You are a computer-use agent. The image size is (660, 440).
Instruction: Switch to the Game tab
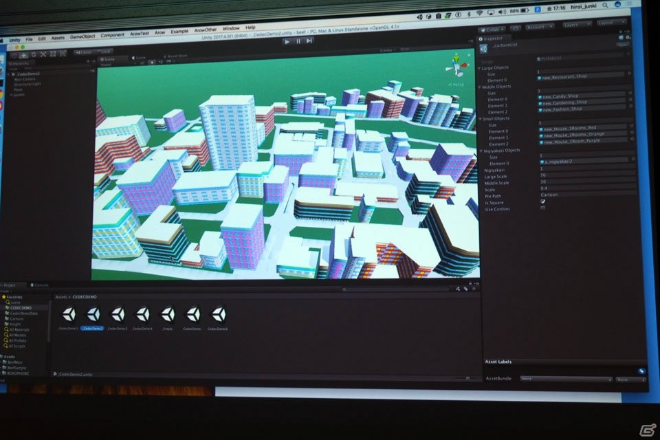(138, 57)
